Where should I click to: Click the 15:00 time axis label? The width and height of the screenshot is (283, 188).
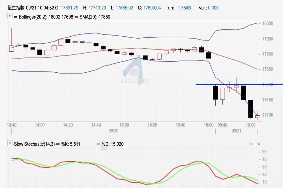124,125
